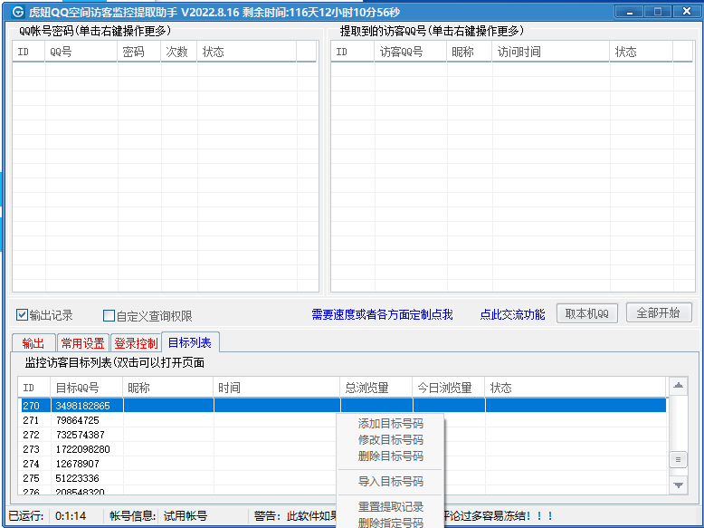Click the 今日浏览量 column header
Viewport: 704px width, 528px height.
point(449,388)
